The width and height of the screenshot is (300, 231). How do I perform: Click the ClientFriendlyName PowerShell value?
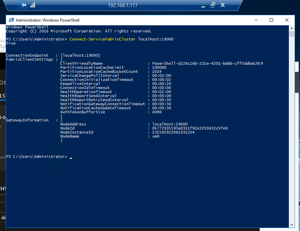(x=207, y=63)
